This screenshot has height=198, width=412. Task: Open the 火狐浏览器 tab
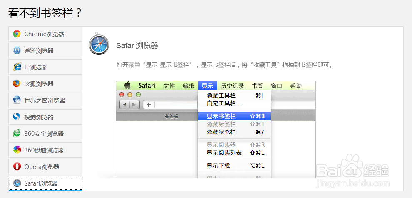(x=45, y=83)
